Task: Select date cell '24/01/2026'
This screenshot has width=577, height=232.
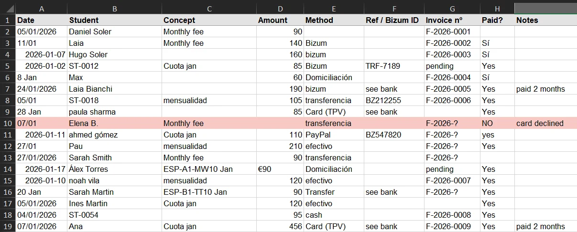Action: click(42, 89)
